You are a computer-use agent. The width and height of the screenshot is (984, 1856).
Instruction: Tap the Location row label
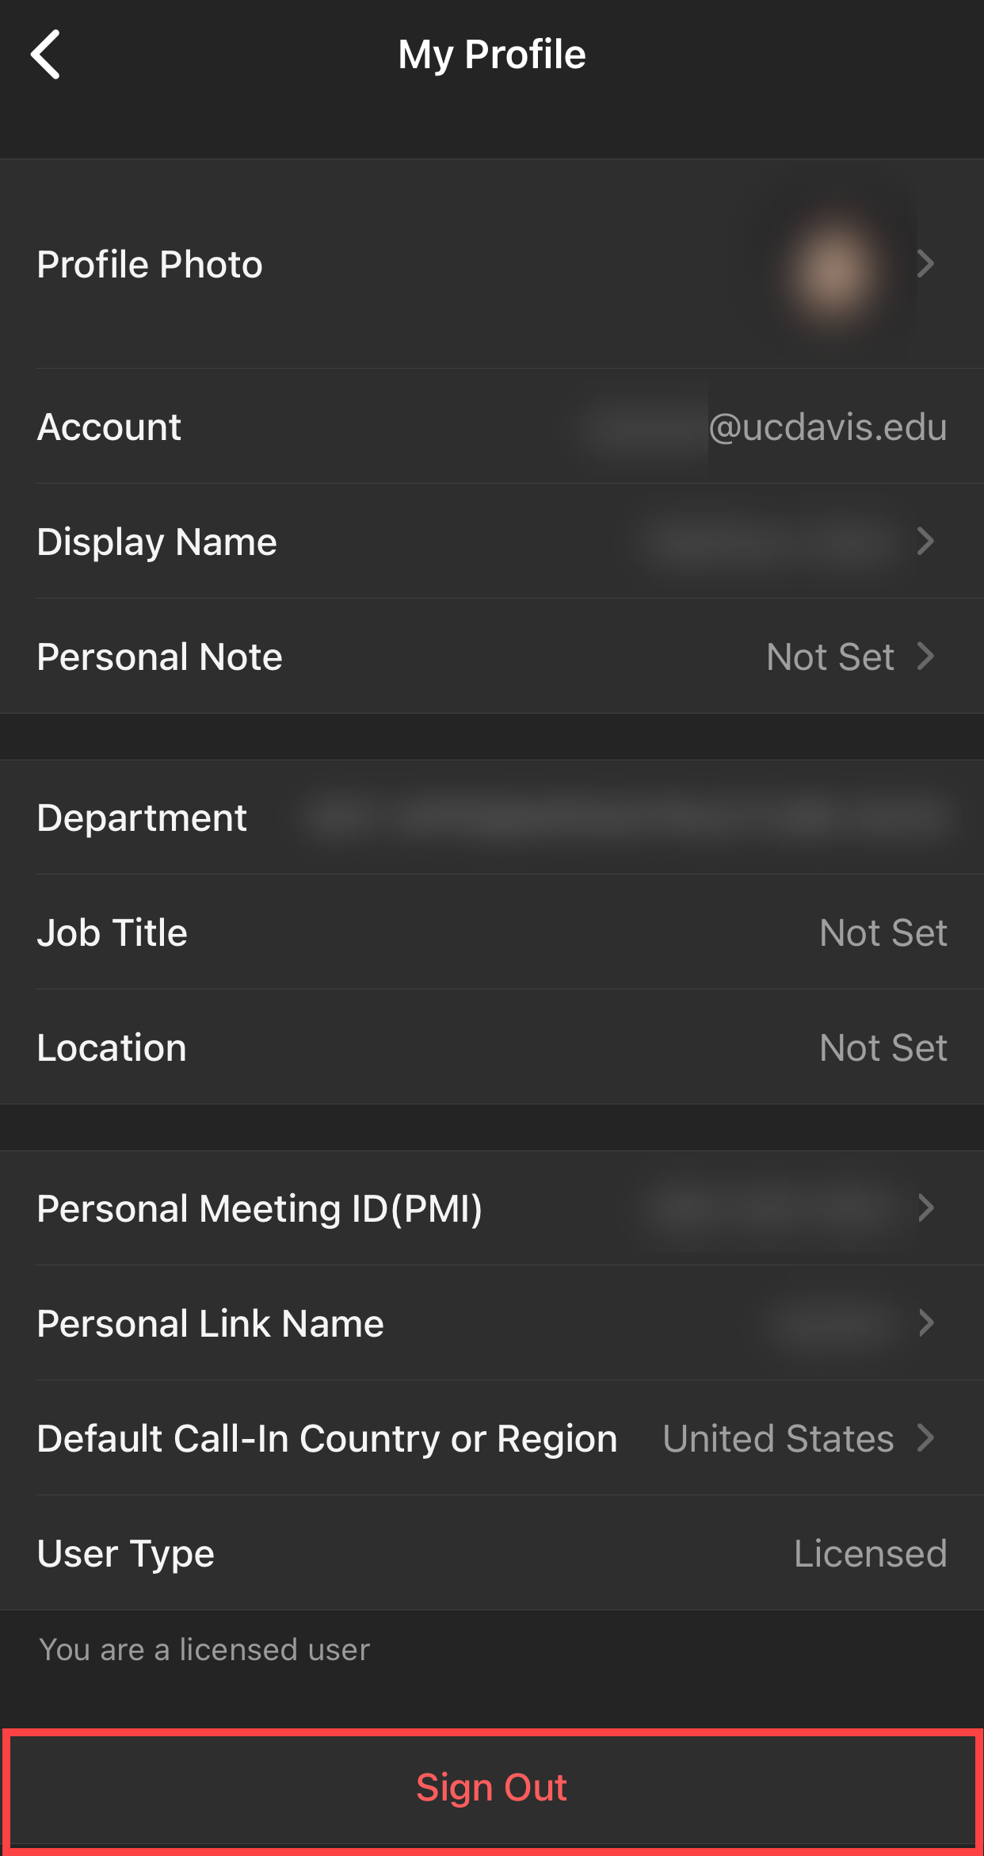[112, 1048]
